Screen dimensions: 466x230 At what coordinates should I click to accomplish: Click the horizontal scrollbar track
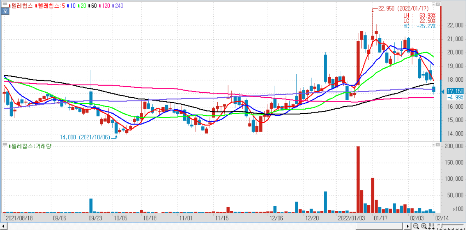coord(205,226)
